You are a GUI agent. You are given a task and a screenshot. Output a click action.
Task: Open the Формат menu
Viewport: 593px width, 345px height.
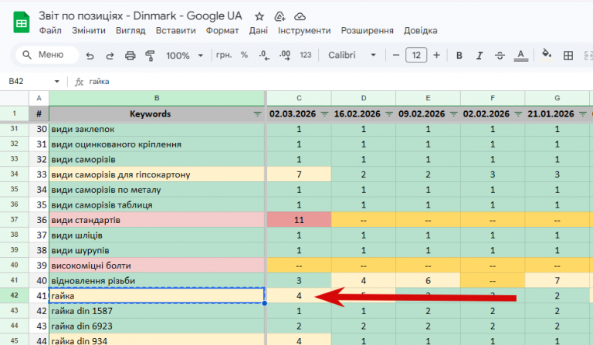(x=222, y=31)
